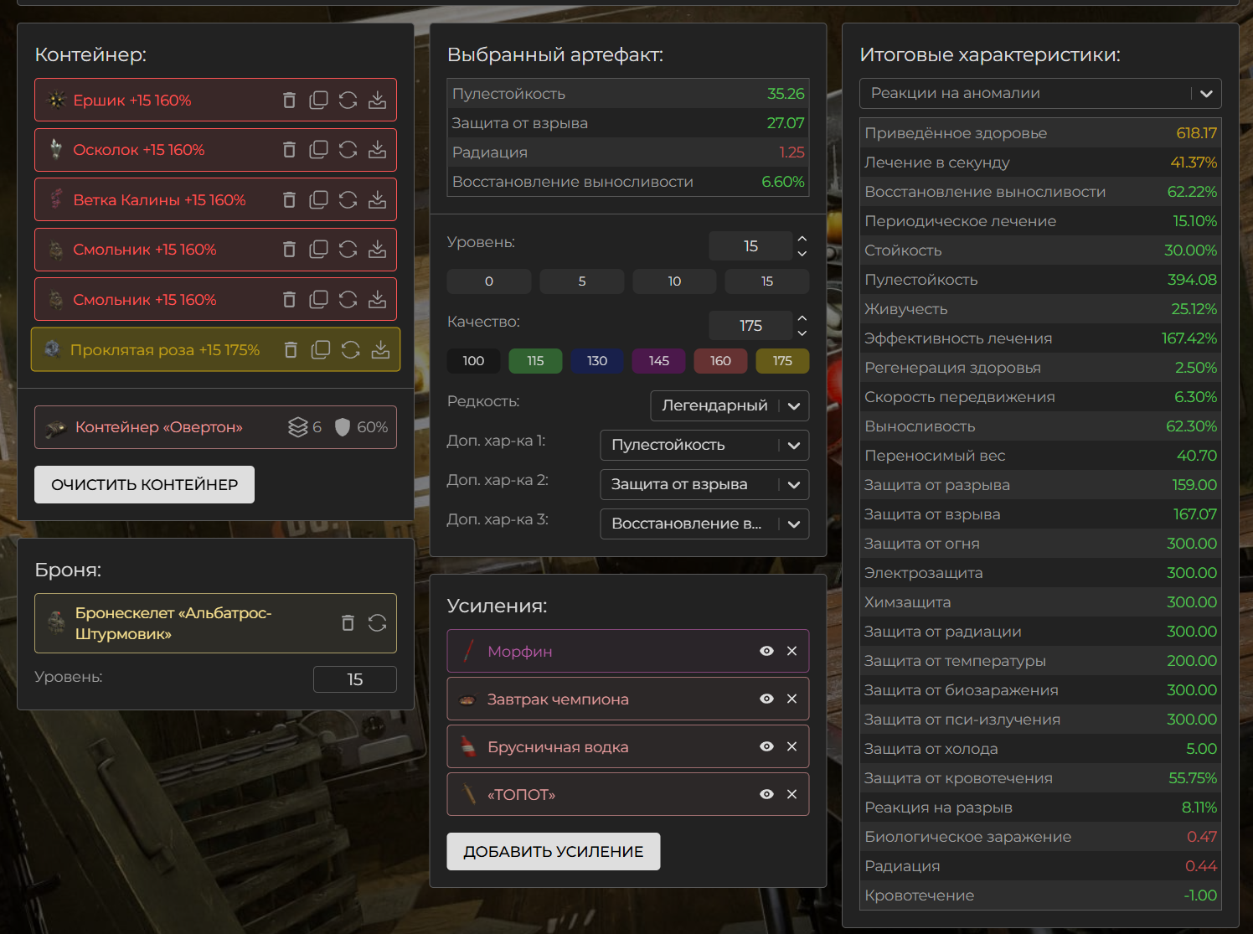
Task: Toggle eye icon for Брусничная водка
Action: coord(766,746)
